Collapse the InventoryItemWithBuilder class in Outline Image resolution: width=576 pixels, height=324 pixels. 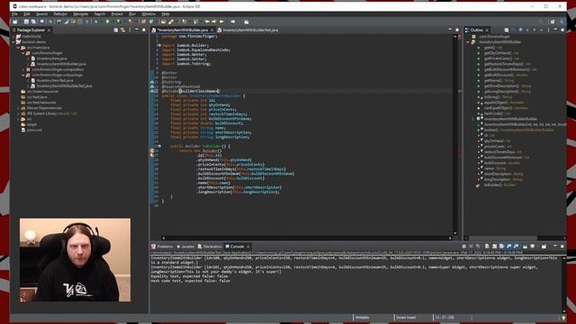pos(468,42)
